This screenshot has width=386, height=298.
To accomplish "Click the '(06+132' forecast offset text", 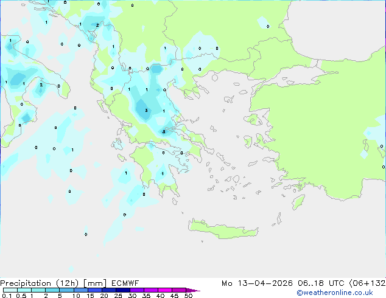I will (367, 283).
